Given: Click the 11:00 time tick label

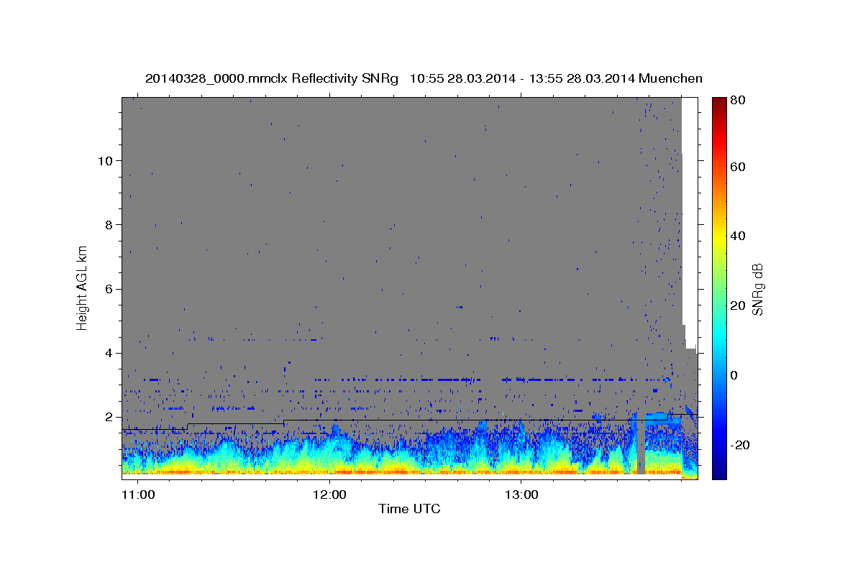Looking at the screenshot, I should click(x=137, y=495).
